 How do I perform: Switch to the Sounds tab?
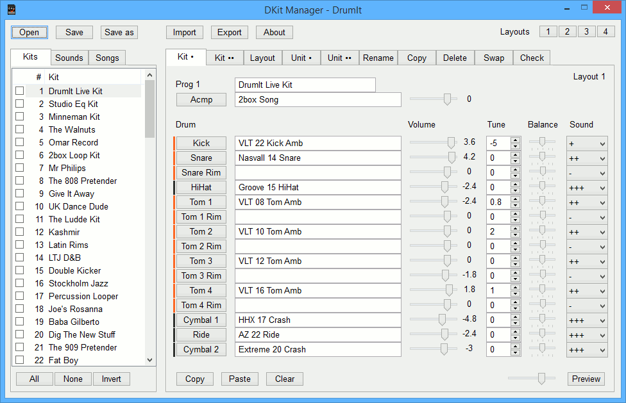point(69,58)
